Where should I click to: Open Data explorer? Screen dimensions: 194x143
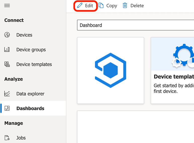click(x=30, y=94)
